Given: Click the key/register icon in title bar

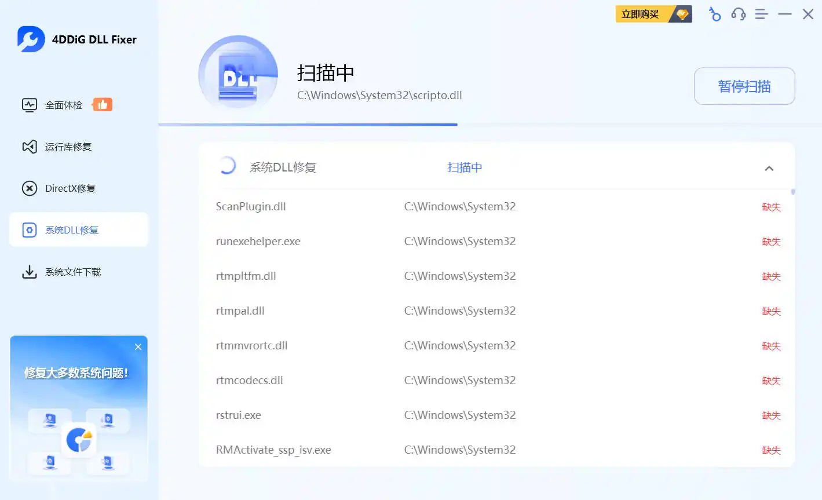Looking at the screenshot, I should tap(715, 14).
